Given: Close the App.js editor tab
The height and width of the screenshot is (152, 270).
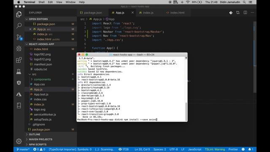Looking at the screenshot, I should click(132, 13).
